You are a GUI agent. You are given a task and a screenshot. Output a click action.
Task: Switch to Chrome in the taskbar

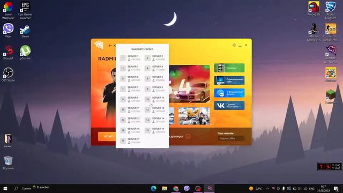tap(176, 188)
